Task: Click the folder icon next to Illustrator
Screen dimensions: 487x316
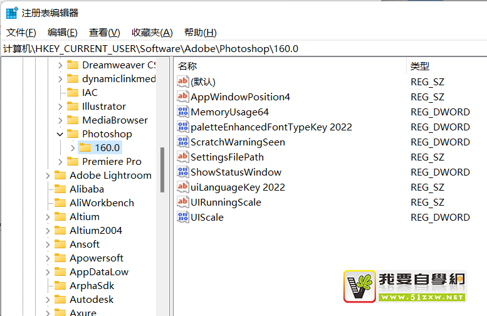Action: [x=73, y=107]
